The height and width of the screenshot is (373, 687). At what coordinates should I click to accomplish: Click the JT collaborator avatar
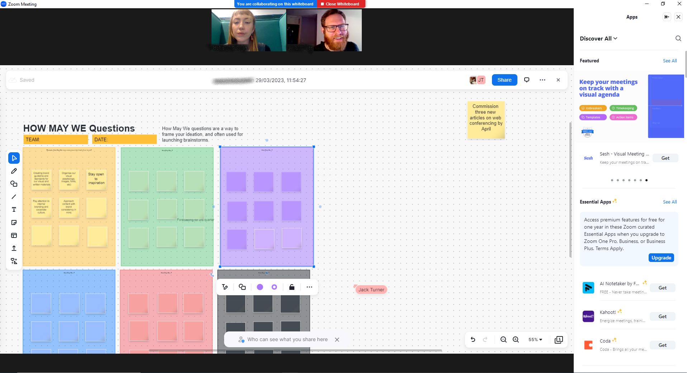[481, 80]
